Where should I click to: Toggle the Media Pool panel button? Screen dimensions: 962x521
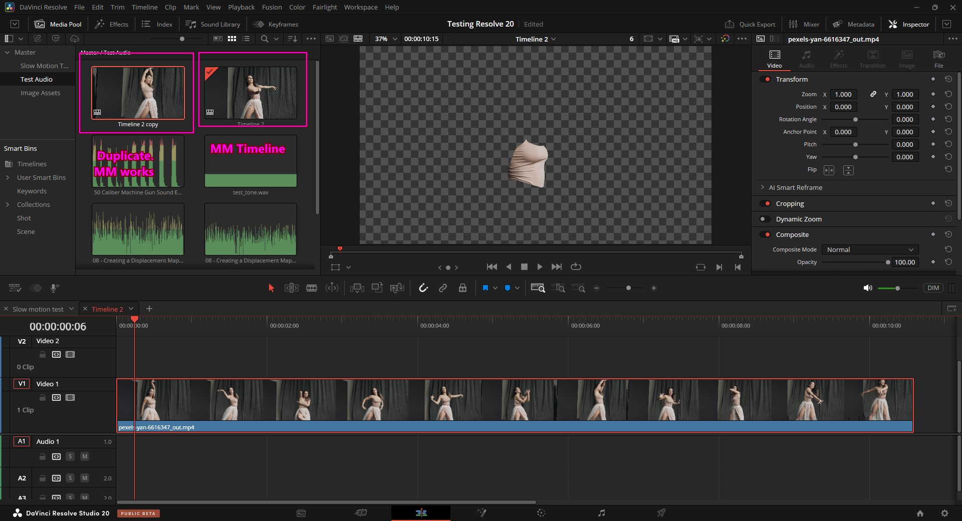(58, 24)
